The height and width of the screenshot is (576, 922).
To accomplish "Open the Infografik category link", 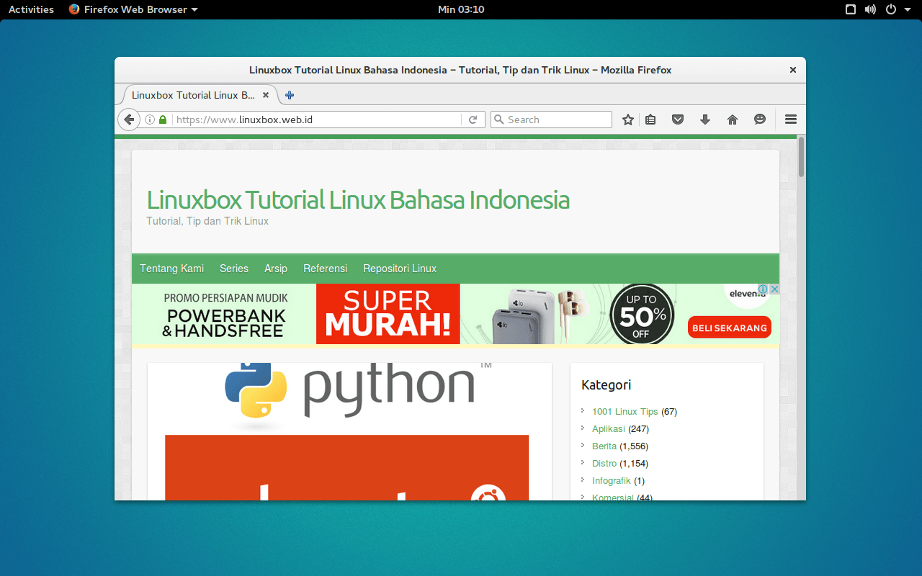I will [x=612, y=481].
